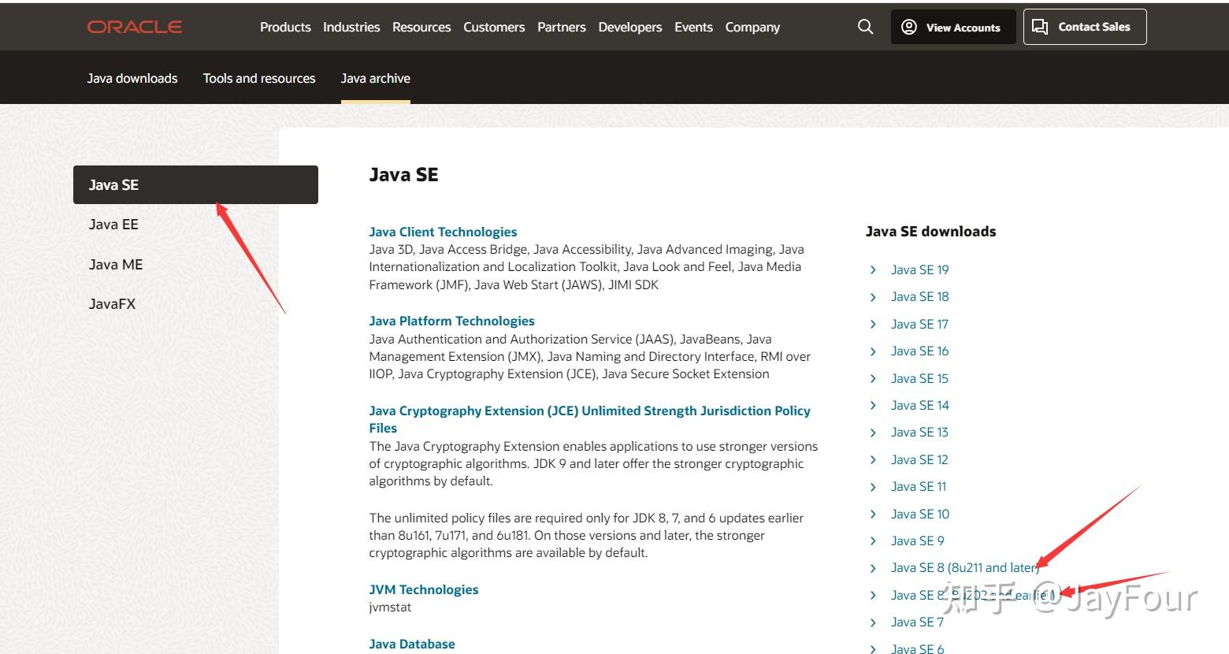
Task: Open the Java SE 19 download link
Action: pos(919,269)
